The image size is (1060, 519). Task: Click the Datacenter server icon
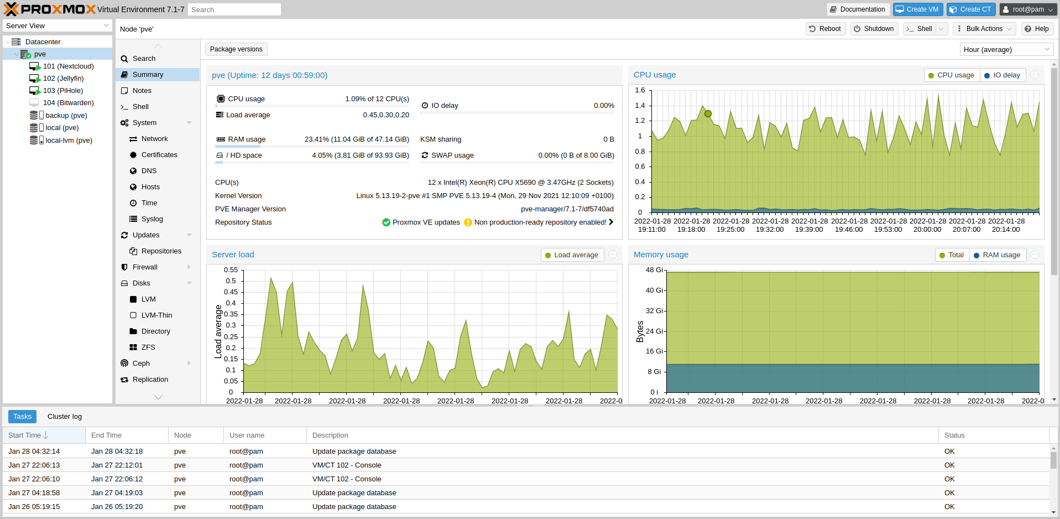16,42
